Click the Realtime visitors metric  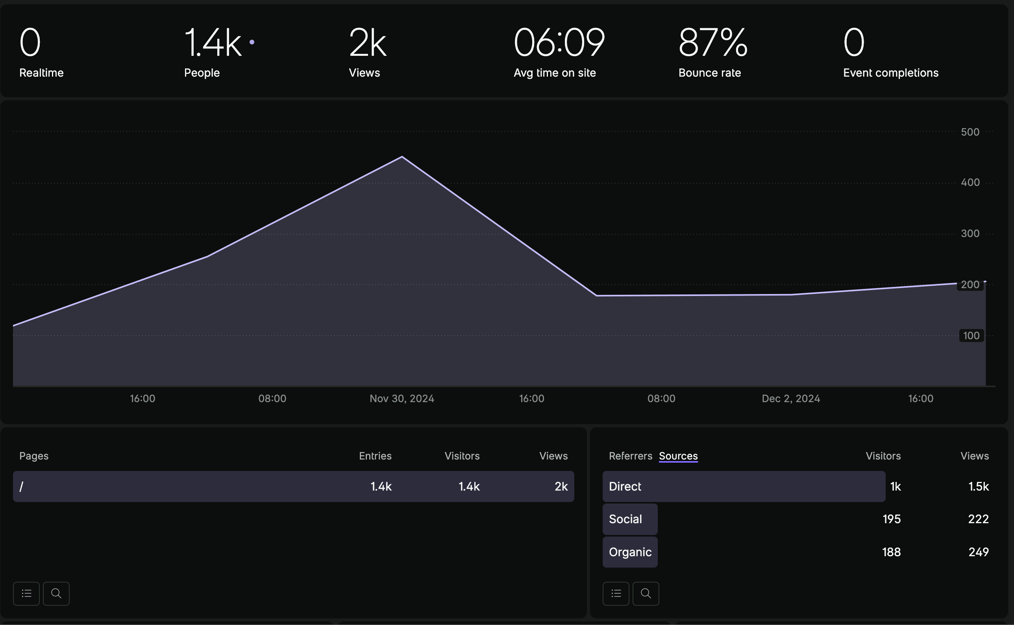tap(31, 43)
